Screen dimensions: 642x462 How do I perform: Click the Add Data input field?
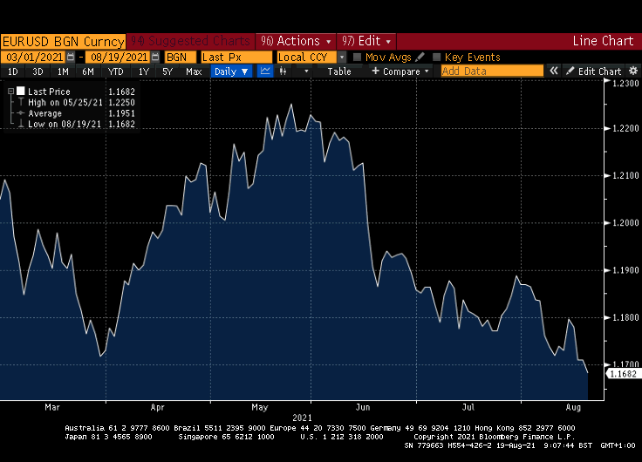(491, 71)
